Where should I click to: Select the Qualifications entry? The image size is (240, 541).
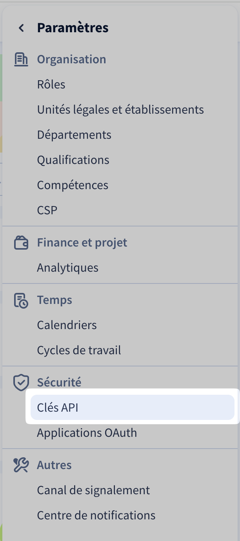pos(73,160)
